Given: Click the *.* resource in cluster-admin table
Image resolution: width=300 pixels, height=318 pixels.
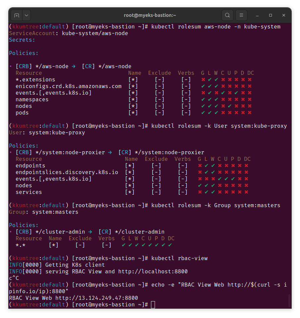Looking at the screenshot, I should pos(21,245).
